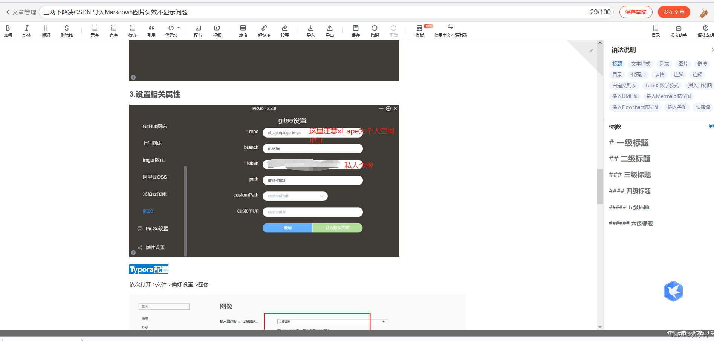714x341 pixels.
Task: Select the 文本样式 syntax tag
Action: 641,64
